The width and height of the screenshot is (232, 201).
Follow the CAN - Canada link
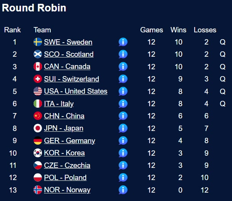coord(67,67)
